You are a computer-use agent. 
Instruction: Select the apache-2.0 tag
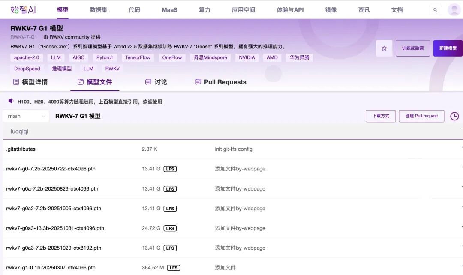coord(27,57)
